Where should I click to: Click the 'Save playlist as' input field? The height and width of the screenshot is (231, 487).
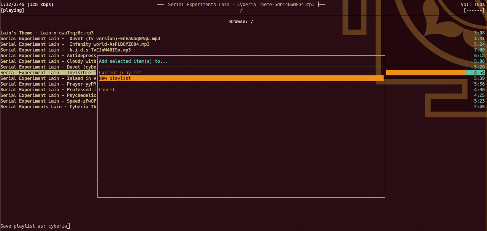59,226
